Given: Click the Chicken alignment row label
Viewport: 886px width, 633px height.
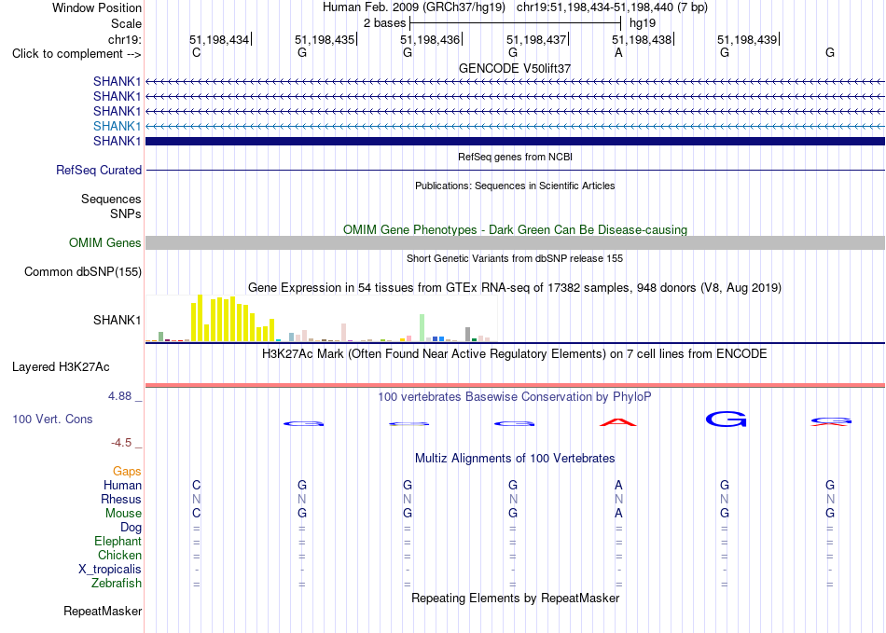Looking at the screenshot, I should point(119,555).
